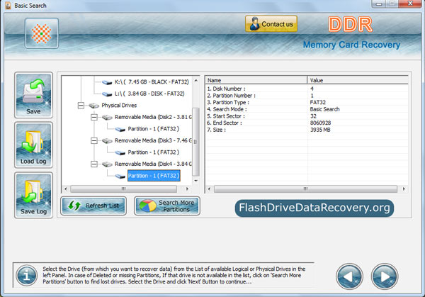Click the Save Log button
Viewport: 425px width, 297px height.
33,195
